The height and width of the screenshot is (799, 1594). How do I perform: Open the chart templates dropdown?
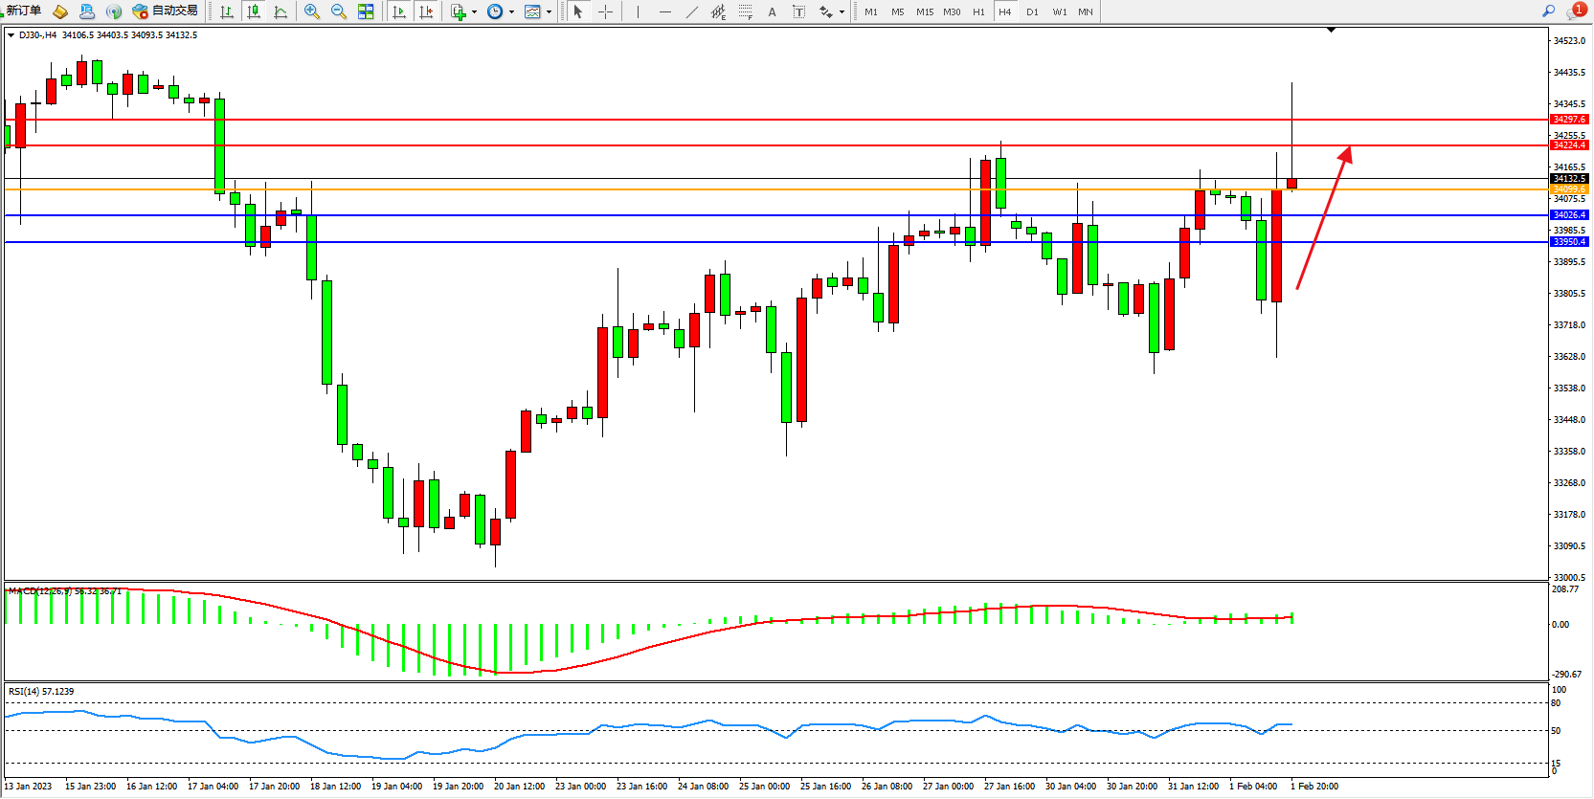[549, 12]
